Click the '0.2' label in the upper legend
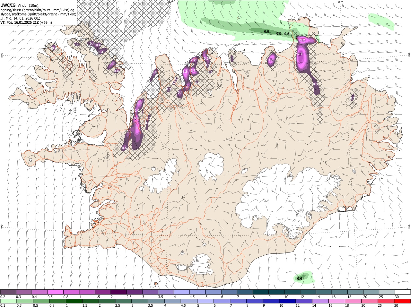This screenshot has width=411, height=308. (3, 297)
